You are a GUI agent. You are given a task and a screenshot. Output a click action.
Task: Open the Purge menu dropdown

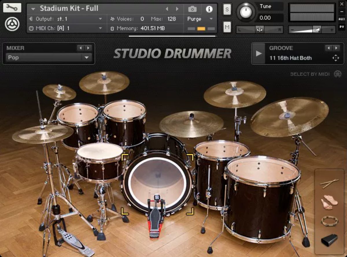pos(200,19)
